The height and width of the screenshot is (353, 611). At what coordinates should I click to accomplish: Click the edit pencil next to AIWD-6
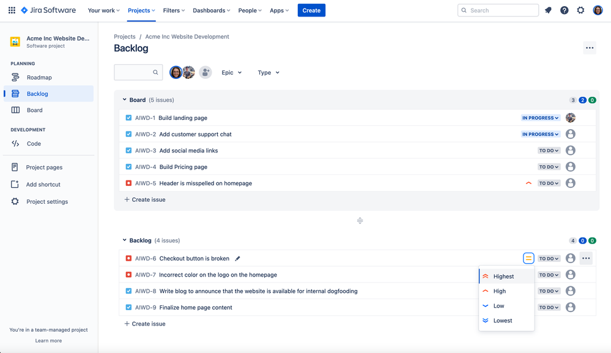[x=237, y=258]
